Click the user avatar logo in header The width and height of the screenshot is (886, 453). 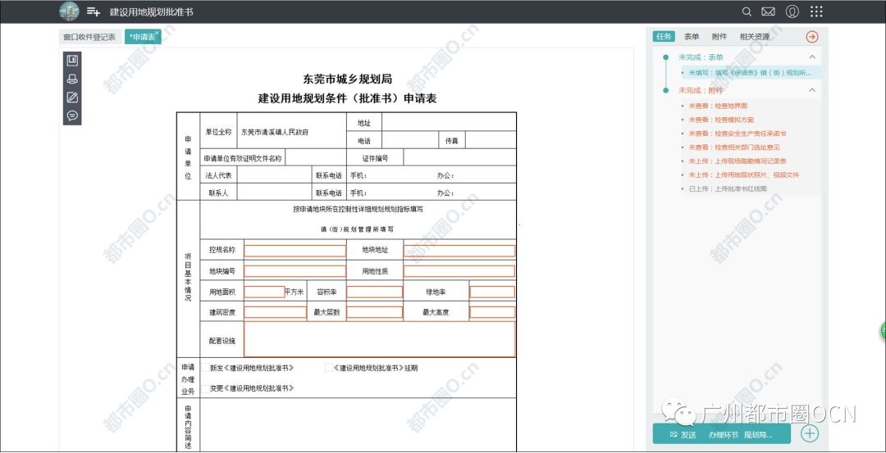[x=69, y=11]
